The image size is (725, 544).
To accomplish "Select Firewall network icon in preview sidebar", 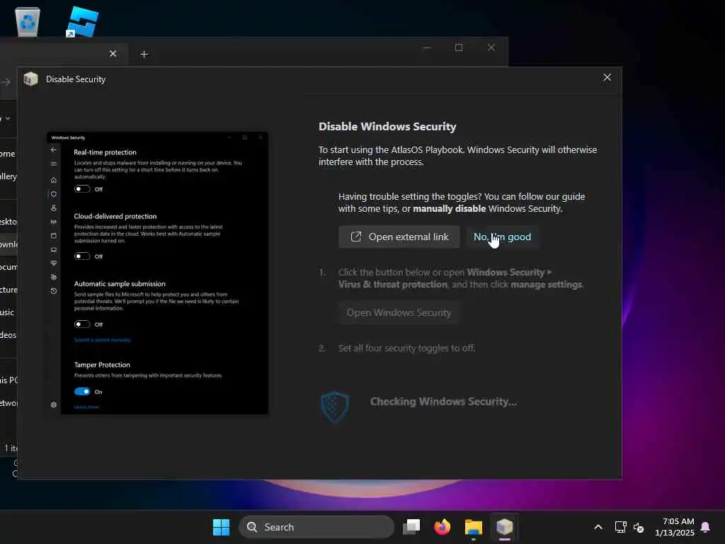I will [54, 222].
